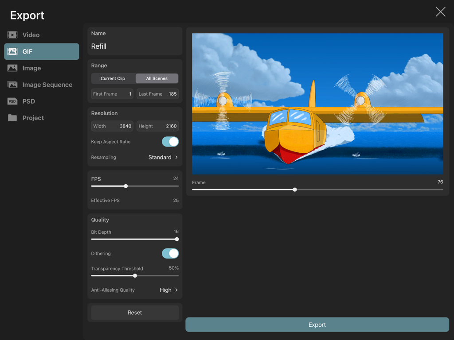Close the Export dialog with the X icon

click(x=440, y=12)
